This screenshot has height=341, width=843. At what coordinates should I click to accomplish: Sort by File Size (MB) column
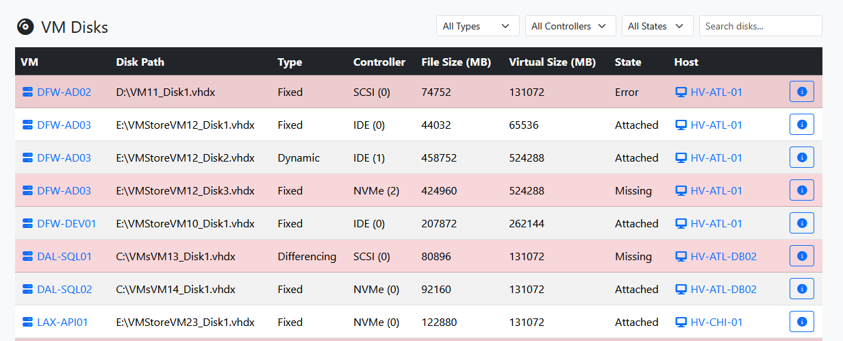tap(456, 62)
